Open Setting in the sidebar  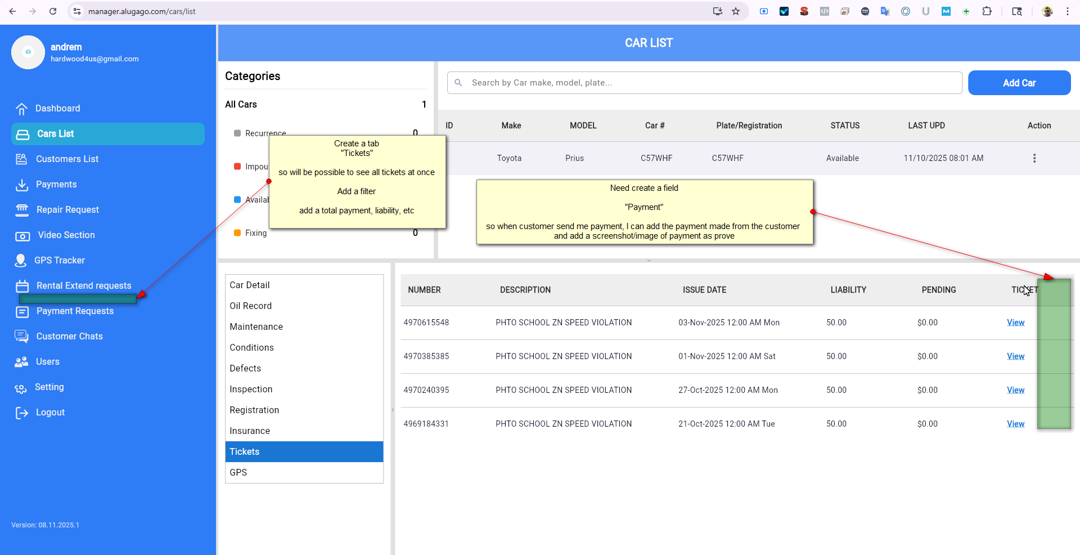[49, 387]
